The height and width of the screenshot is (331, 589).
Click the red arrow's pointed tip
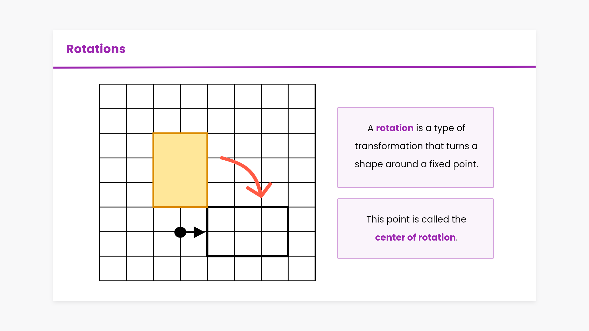pos(261,196)
